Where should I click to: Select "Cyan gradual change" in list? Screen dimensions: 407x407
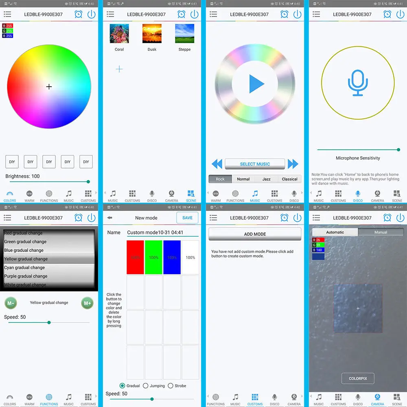click(49, 267)
